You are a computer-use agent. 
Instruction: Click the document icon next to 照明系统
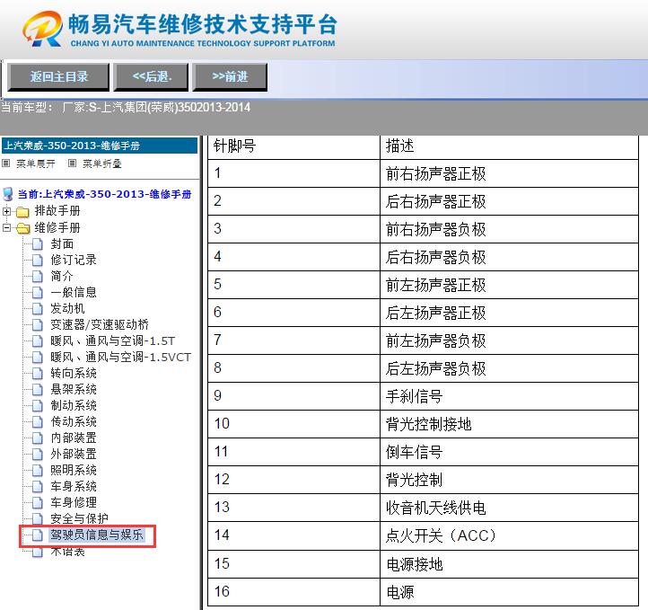38,470
